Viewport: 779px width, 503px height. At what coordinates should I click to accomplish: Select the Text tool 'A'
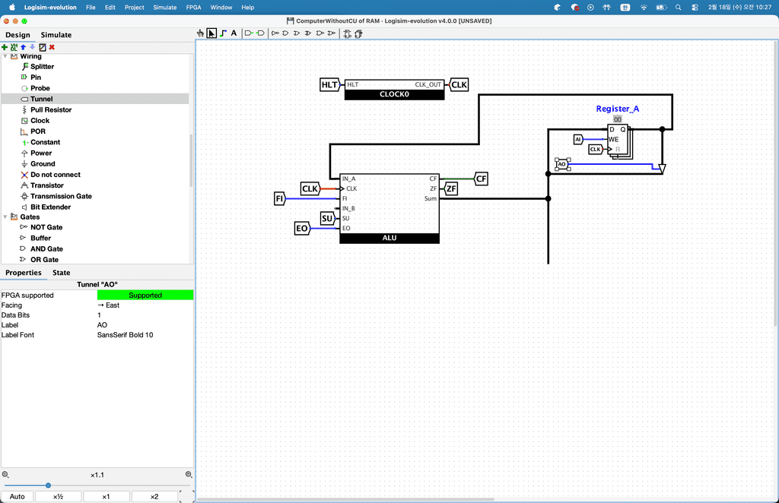(x=234, y=33)
